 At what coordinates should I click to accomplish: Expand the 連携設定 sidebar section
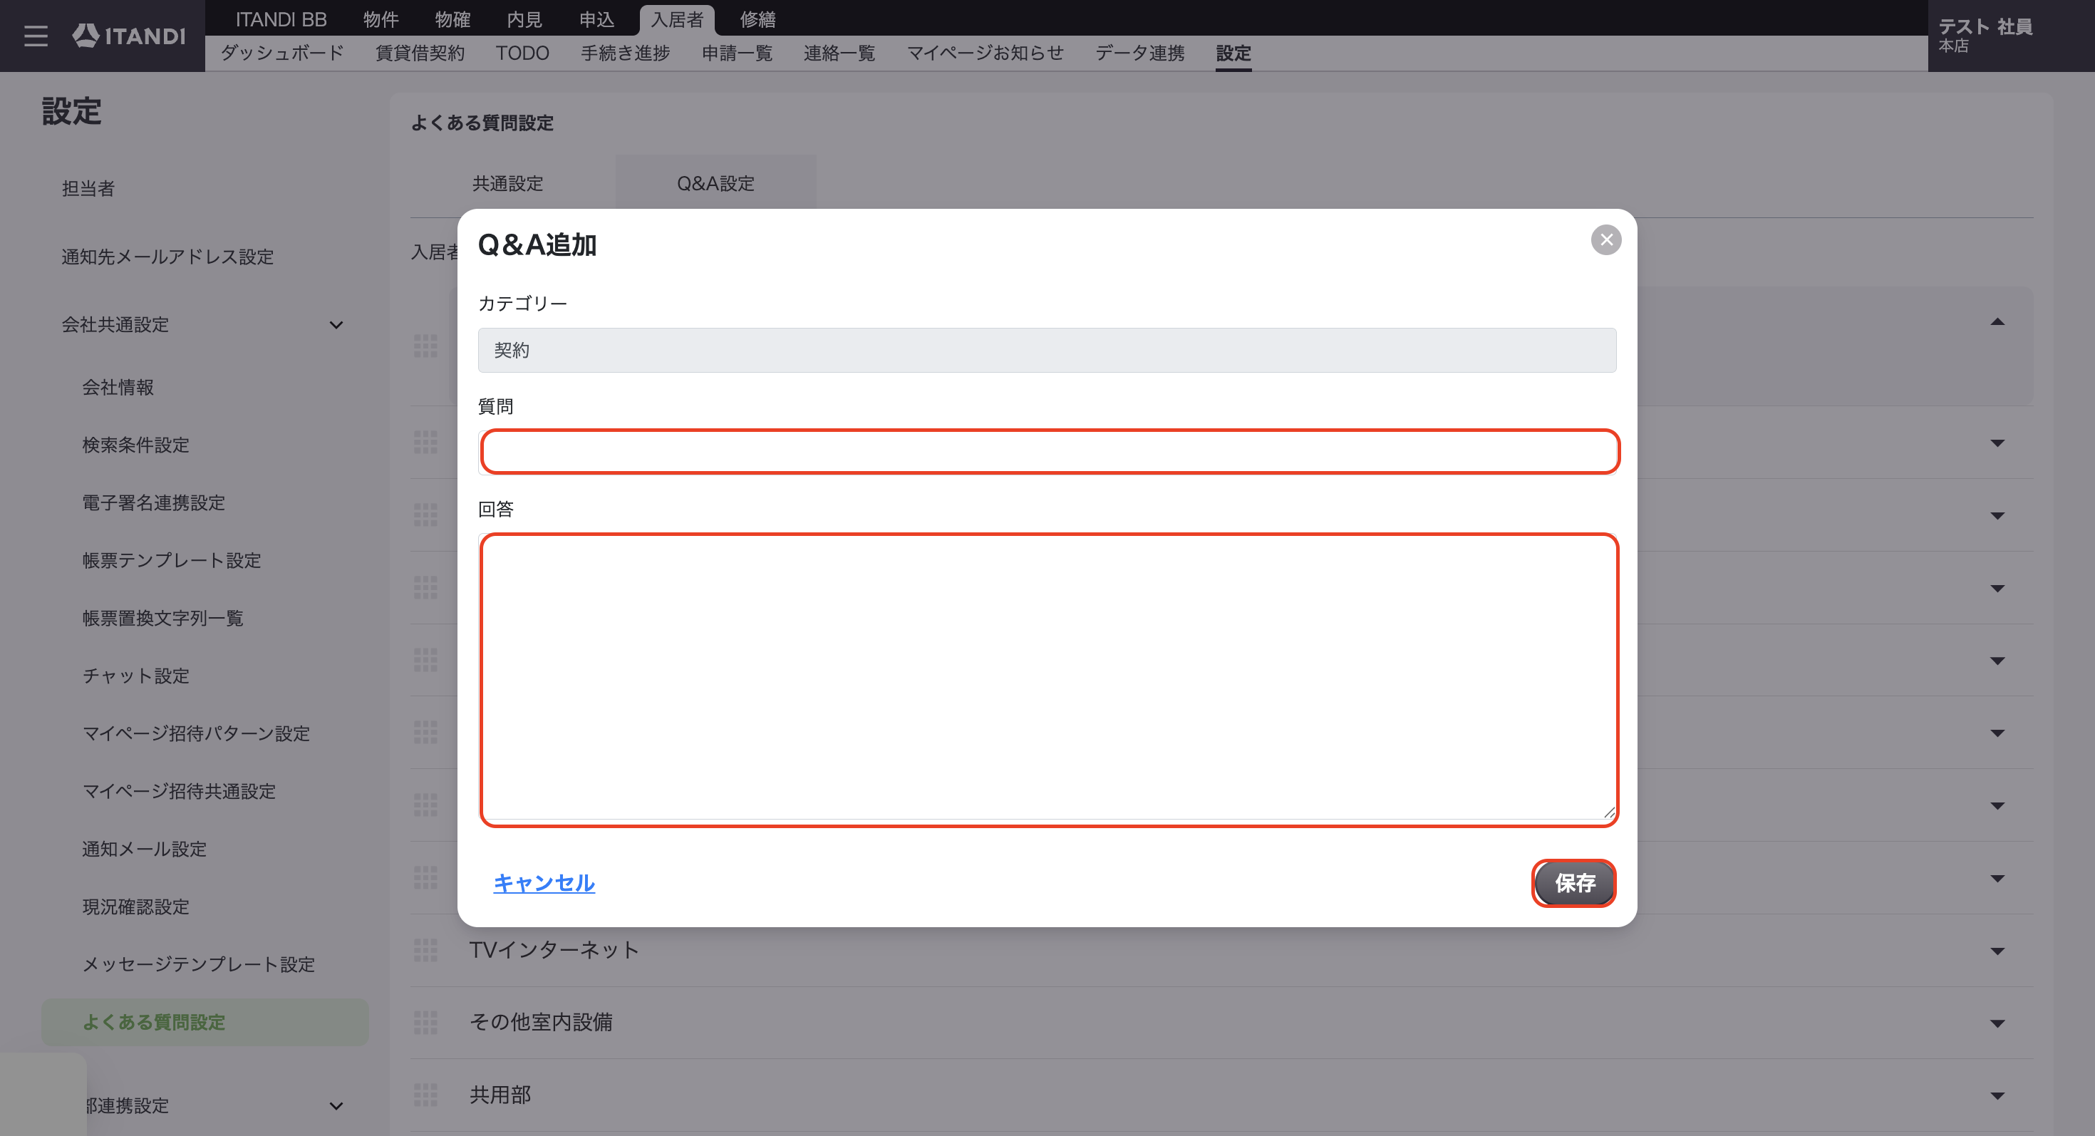coord(336,1106)
